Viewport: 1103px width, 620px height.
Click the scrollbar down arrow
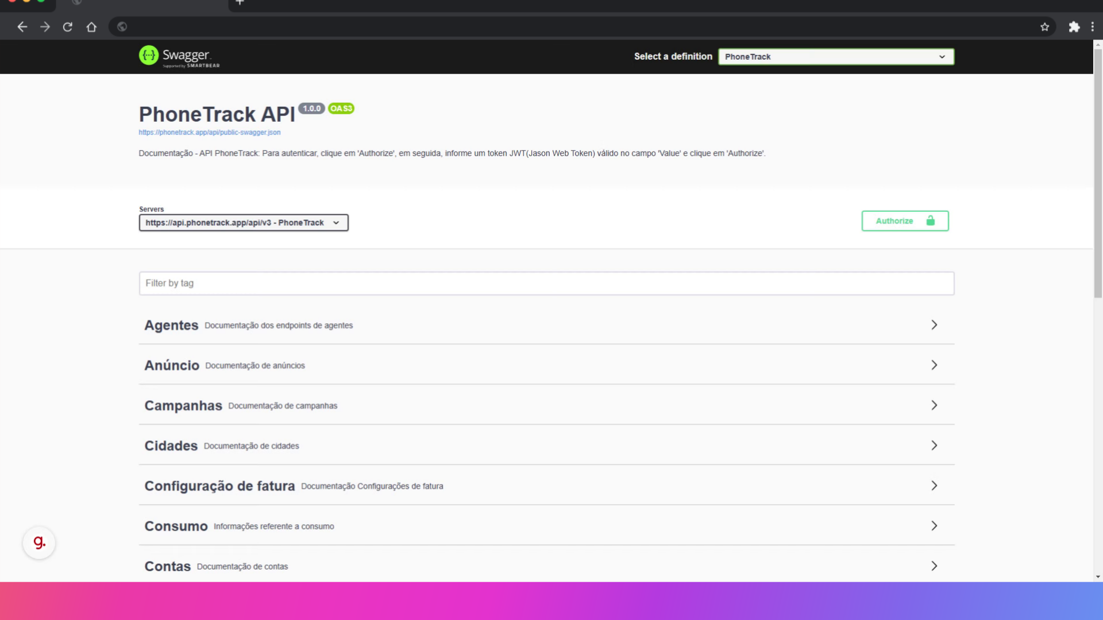point(1098,577)
